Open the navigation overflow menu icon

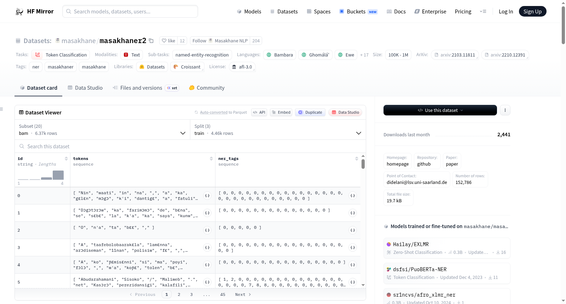pos(483,11)
